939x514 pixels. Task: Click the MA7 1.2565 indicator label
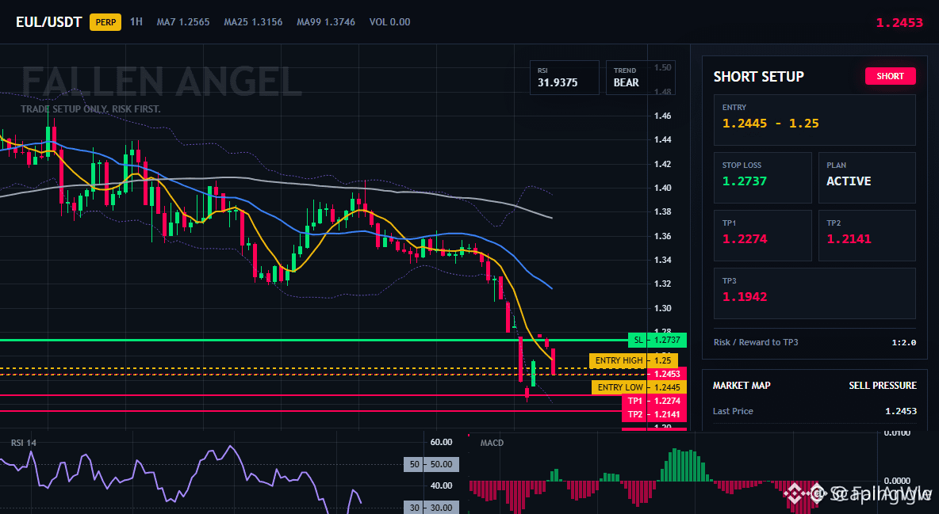point(183,22)
